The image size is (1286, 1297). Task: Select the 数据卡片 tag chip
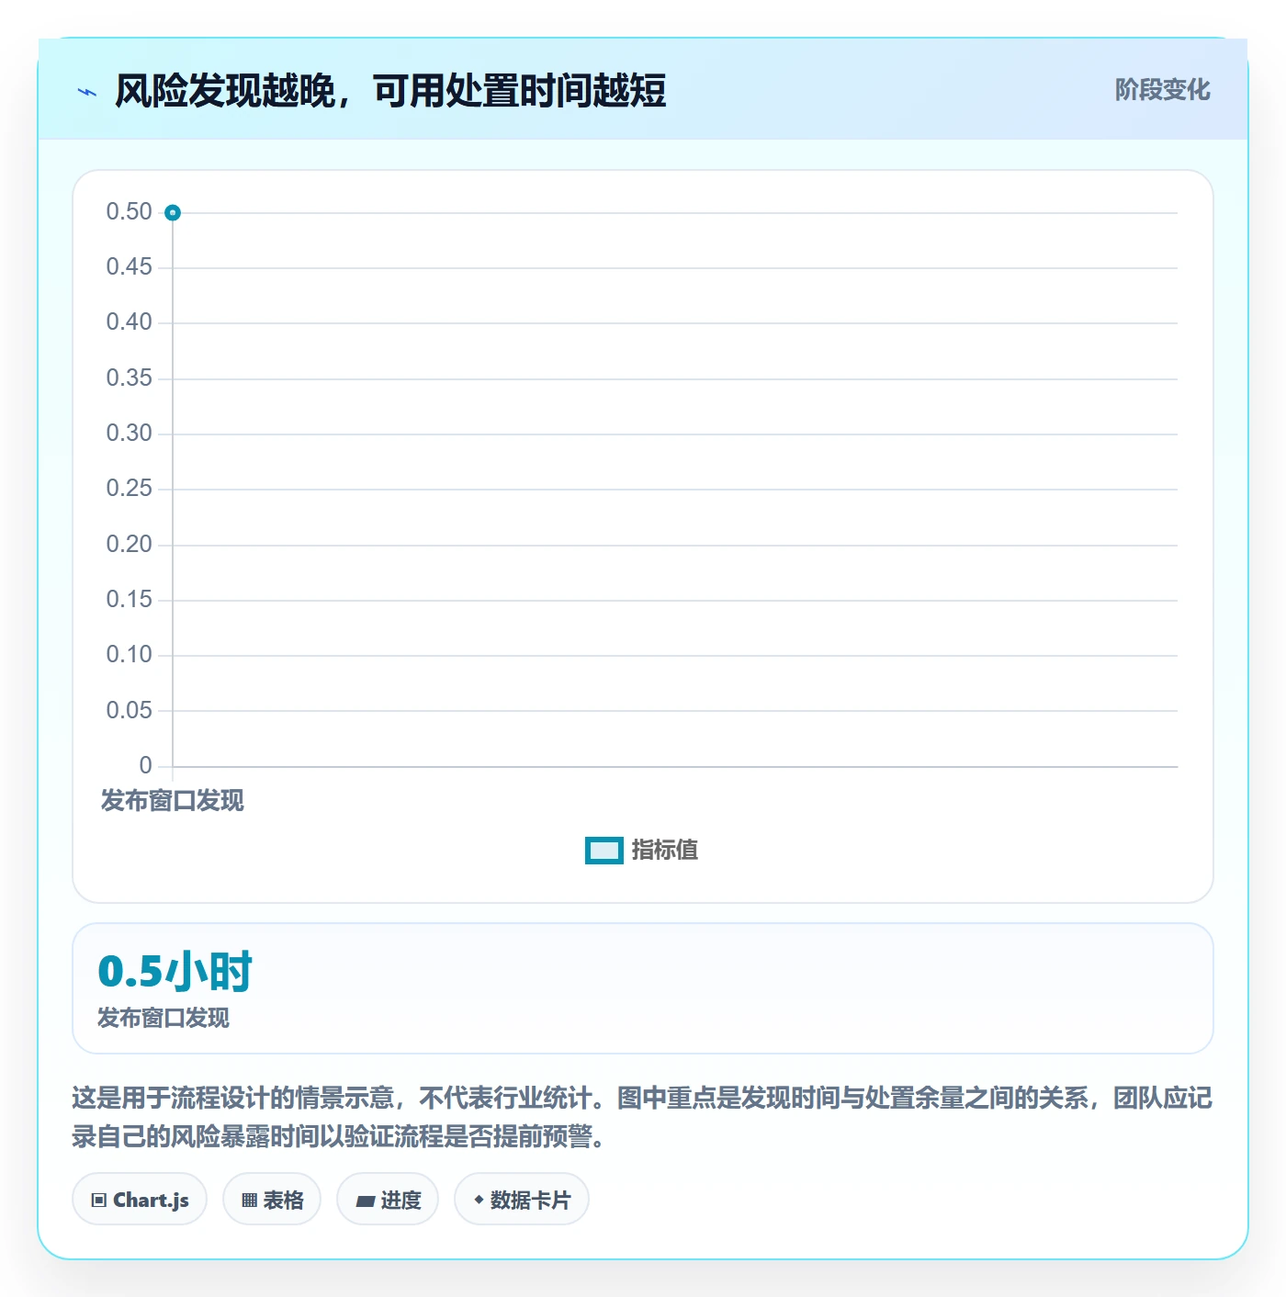[522, 1200]
